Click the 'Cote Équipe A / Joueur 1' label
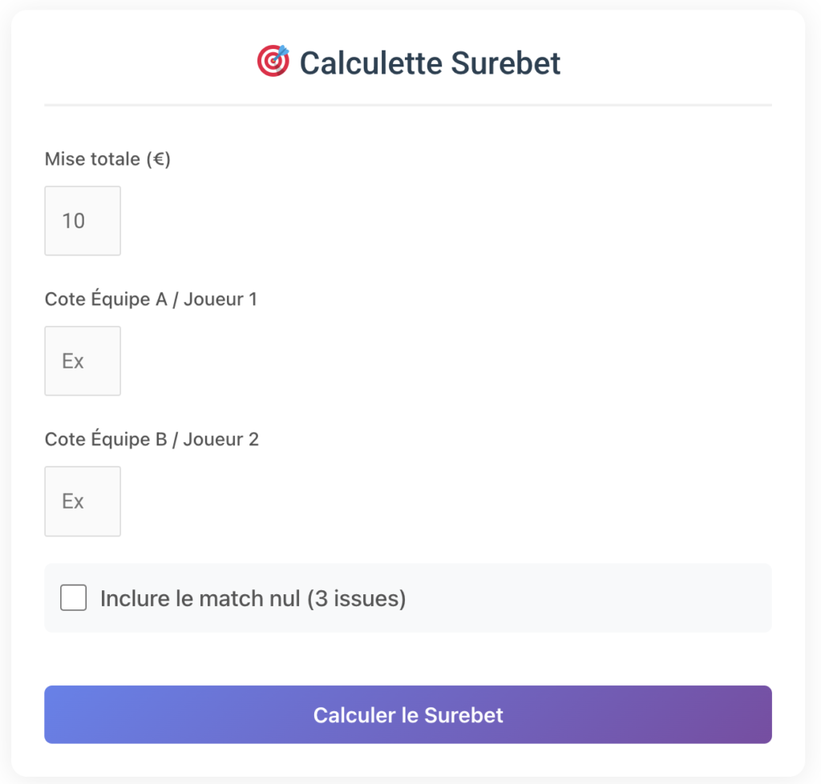 (x=151, y=298)
